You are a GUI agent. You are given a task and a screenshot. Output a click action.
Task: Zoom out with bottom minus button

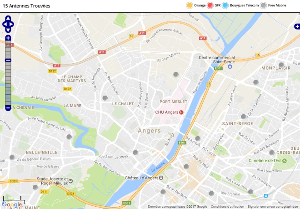[8, 108]
